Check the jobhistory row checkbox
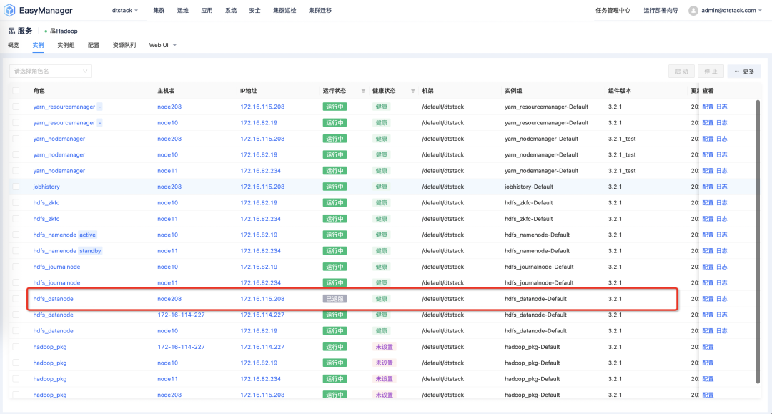 pos(16,187)
